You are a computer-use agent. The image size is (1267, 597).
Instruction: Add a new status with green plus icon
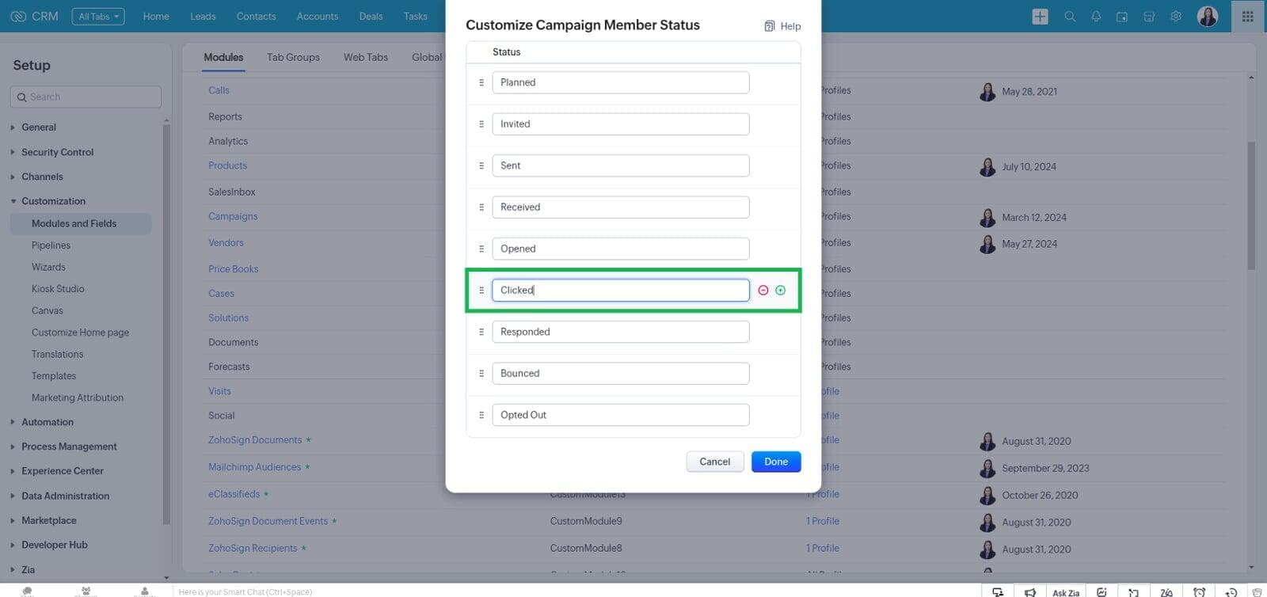point(781,291)
